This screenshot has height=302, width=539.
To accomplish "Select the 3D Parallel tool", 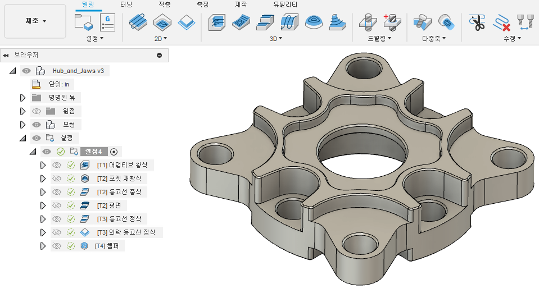I will [x=289, y=22].
